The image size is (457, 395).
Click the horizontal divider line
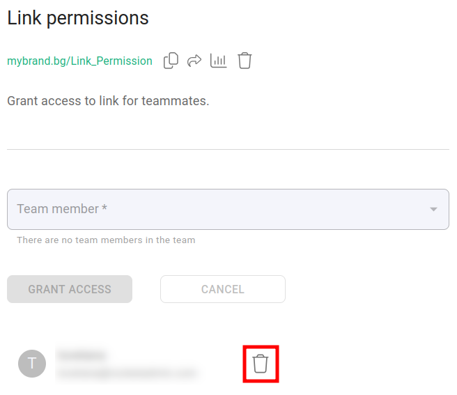tap(228, 149)
